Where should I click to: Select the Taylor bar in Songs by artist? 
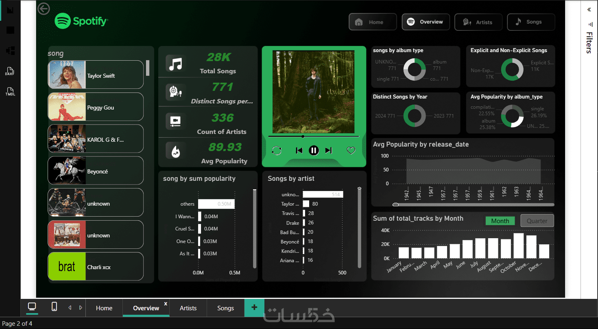click(306, 204)
